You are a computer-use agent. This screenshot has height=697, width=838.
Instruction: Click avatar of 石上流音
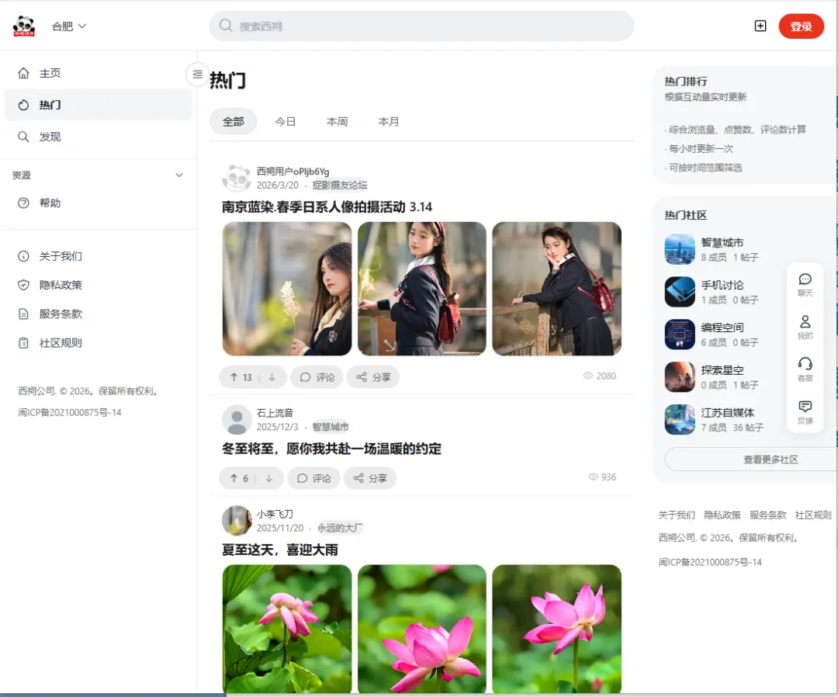(x=237, y=420)
